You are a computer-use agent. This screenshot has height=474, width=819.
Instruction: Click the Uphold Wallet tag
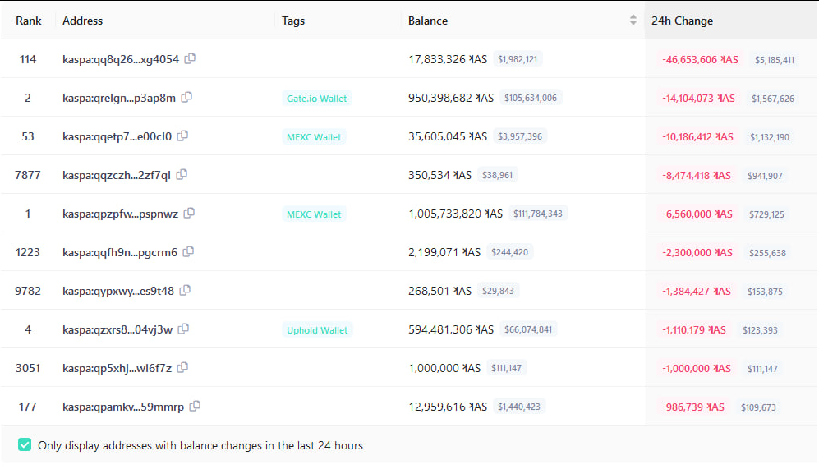tap(317, 330)
